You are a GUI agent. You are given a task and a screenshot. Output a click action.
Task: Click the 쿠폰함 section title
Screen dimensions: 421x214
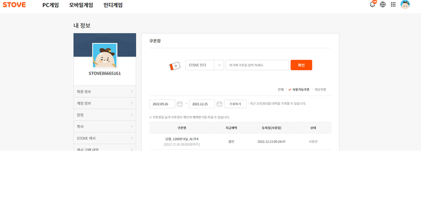point(155,41)
